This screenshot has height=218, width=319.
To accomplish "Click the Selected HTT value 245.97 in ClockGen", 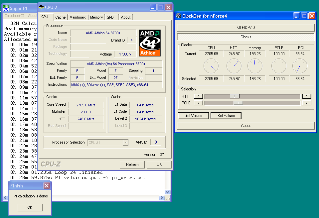I will coord(234,79).
